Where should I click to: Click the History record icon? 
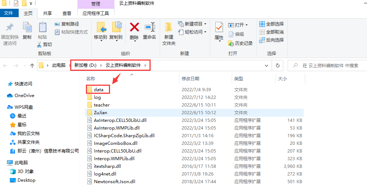[x=231, y=43]
